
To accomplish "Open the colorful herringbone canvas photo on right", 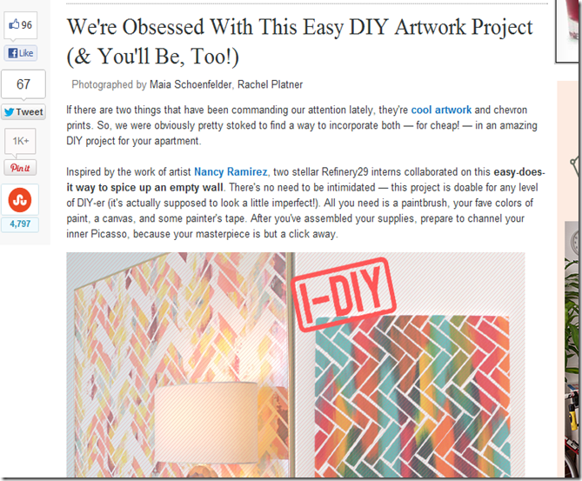I will pos(412,397).
